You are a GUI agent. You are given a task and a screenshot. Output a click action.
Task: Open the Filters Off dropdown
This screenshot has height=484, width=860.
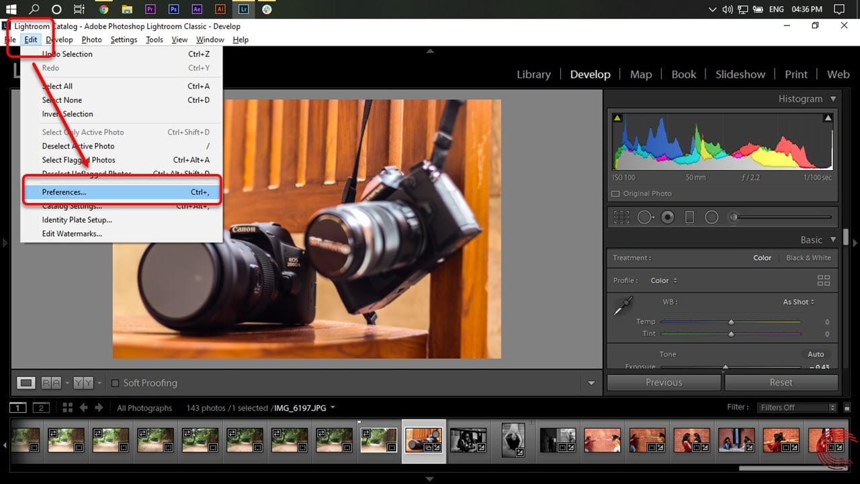pyautogui.click(x=797, y=407)
